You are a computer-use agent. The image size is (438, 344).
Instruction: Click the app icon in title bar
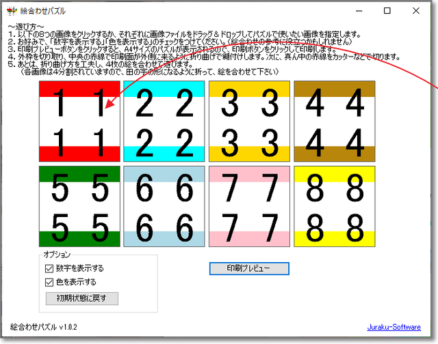pos(11,11)
